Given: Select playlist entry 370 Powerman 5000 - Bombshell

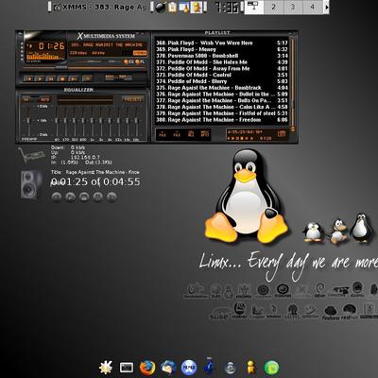Looking at the screenshot, I should [x=222, y=56].
